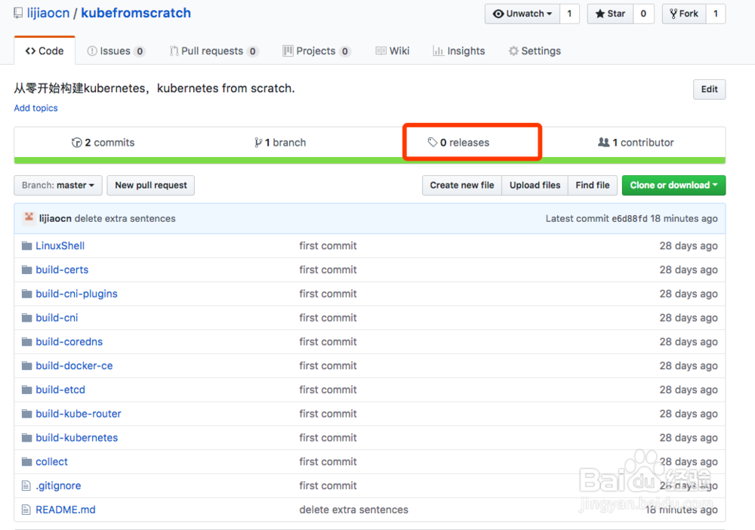755x530 pixels.
Task: Open the Pull requests tab
Action: click(x=214, y=51)
